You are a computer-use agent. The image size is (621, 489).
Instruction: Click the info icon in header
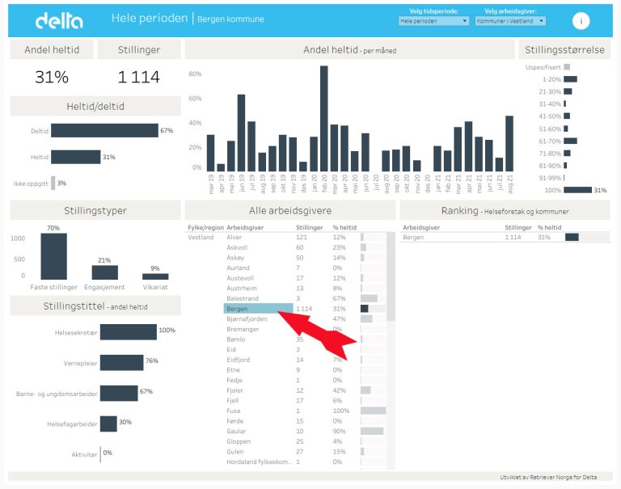click(x=581, y=20)
